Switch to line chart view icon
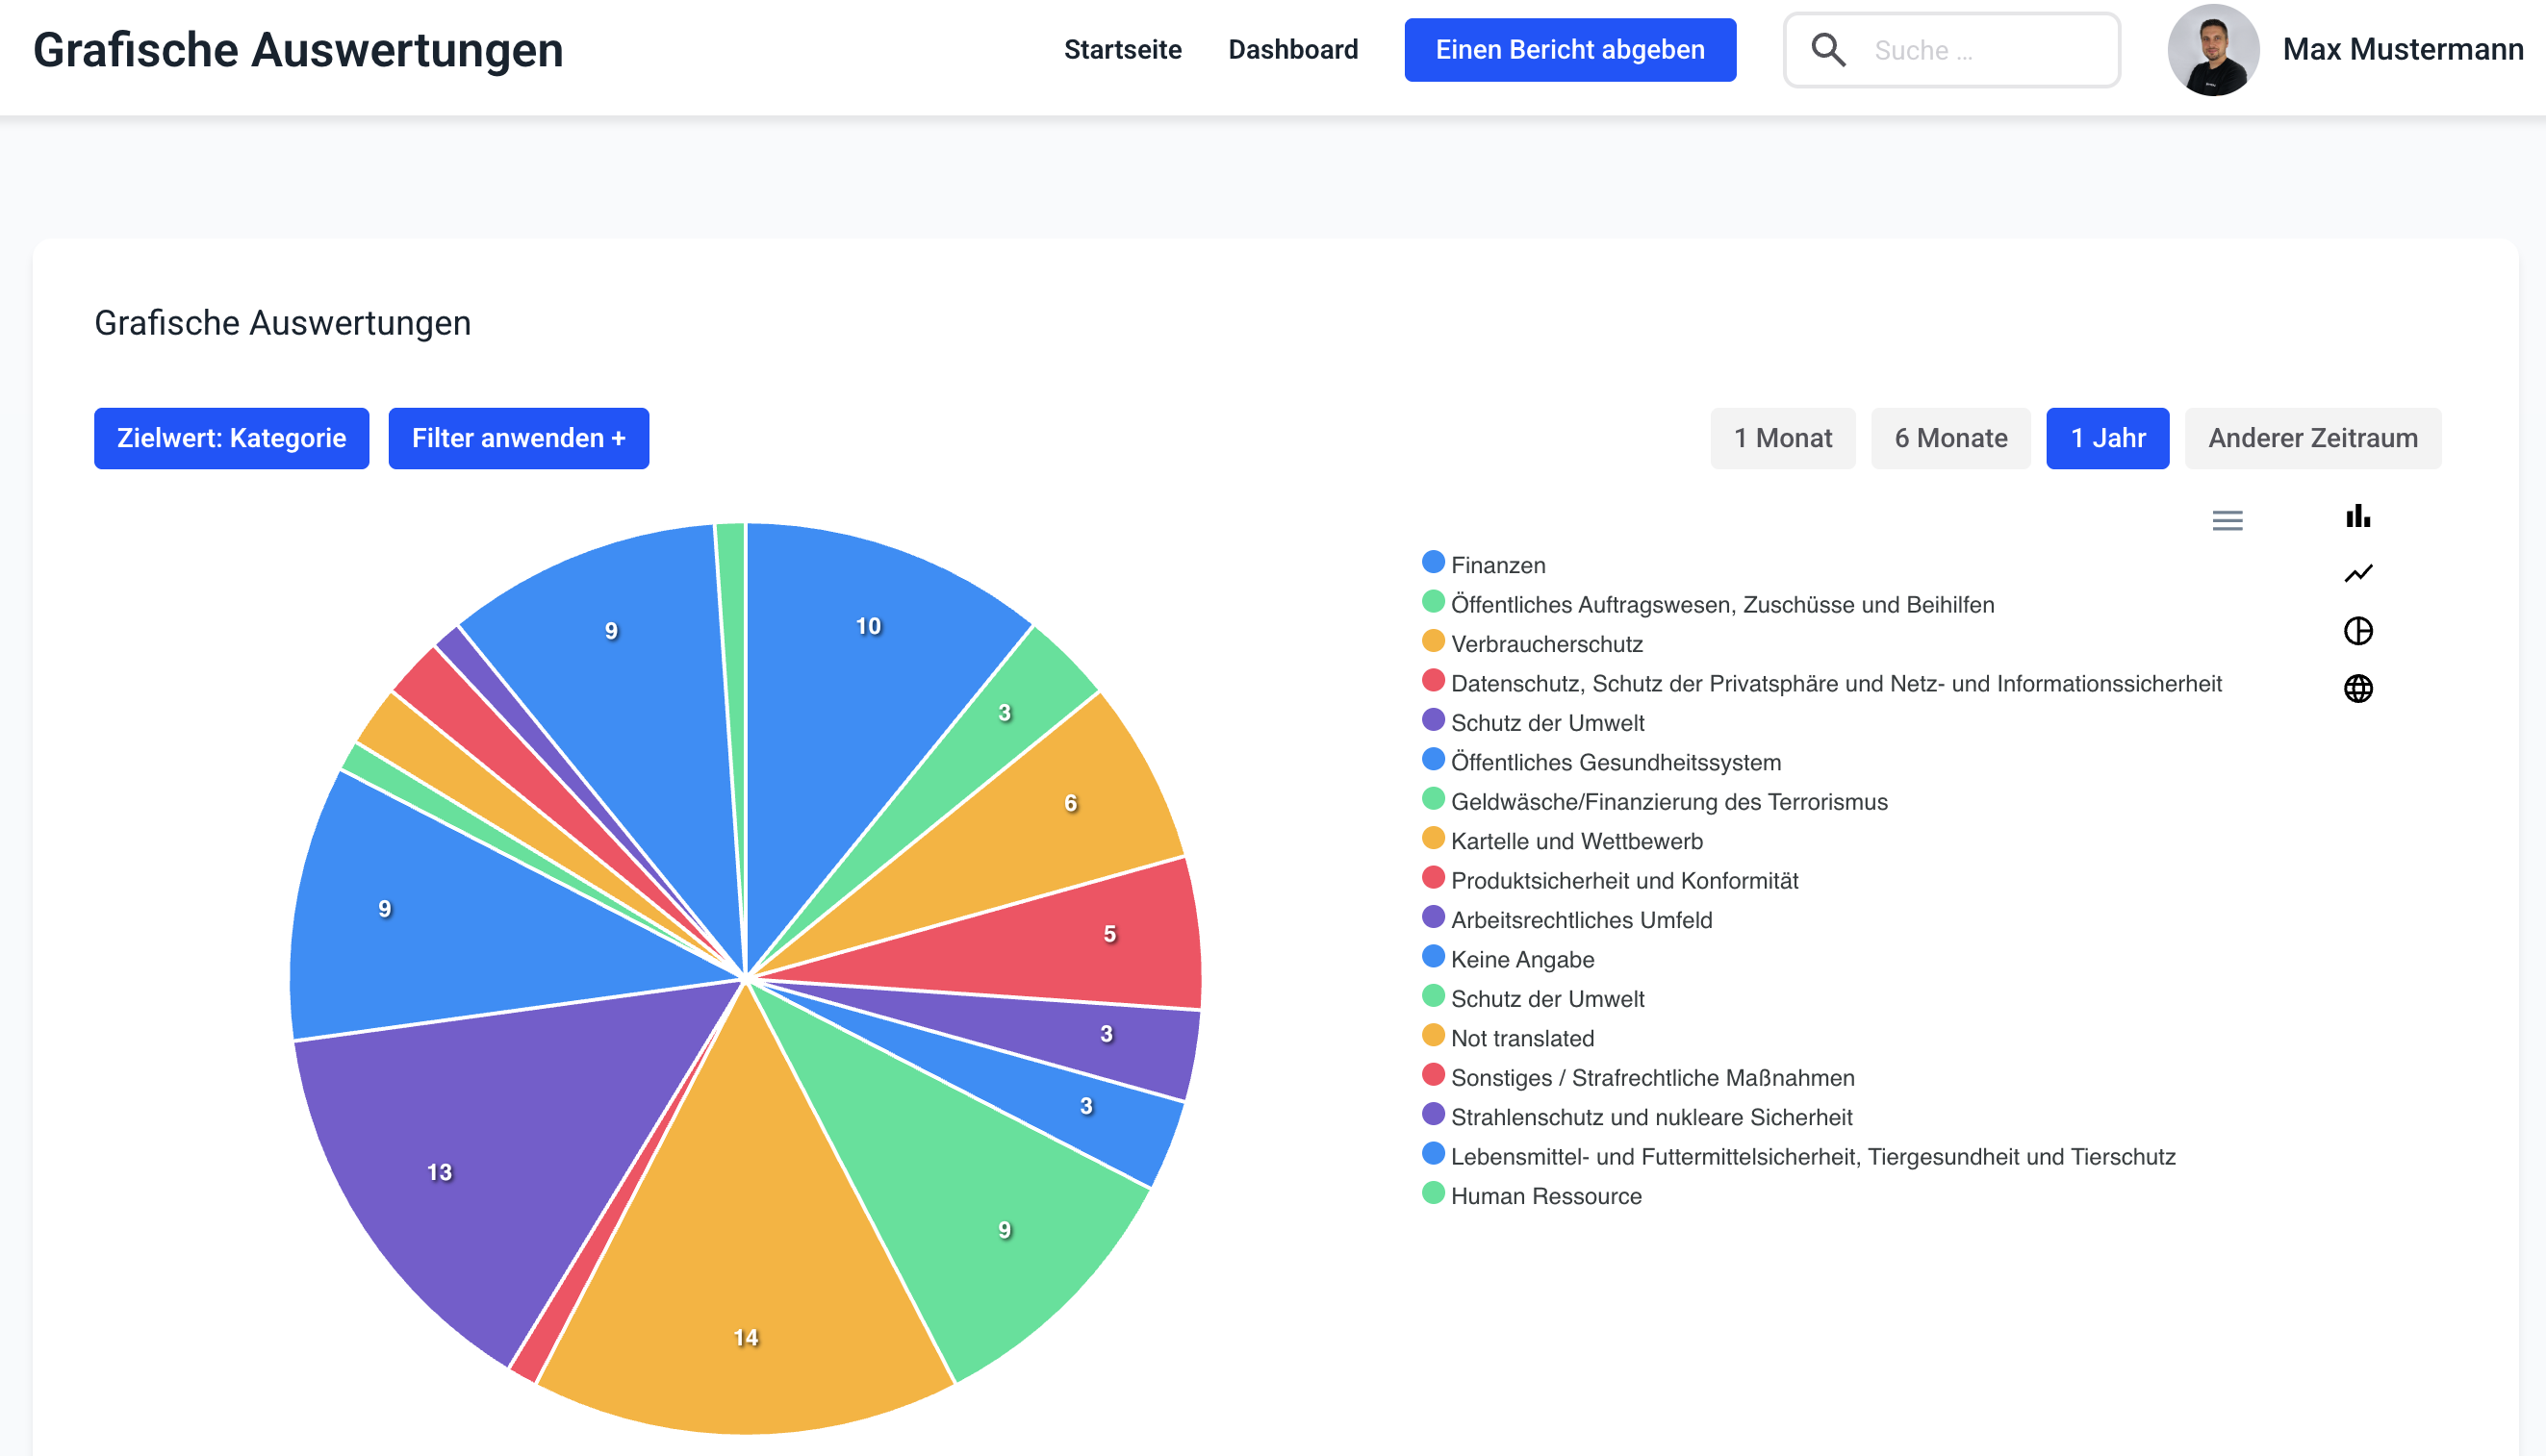 (x=2356, y=573)
